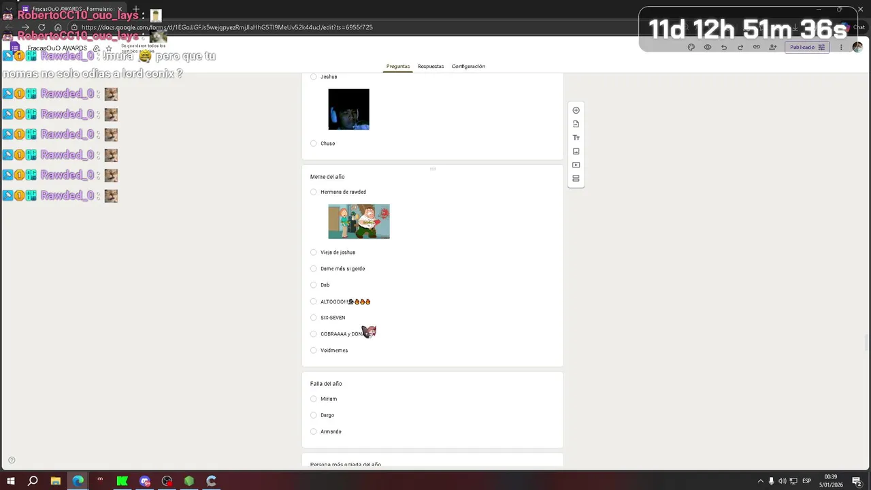Select Miriam as Falla del año
The height and width of the screenshot is (490, 871).
[x=314, y=399]
